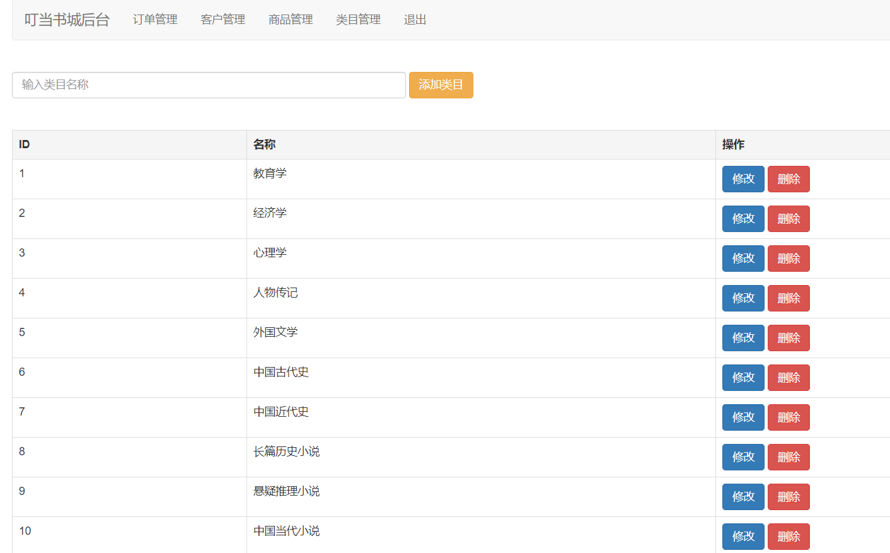The image size is (890, 553).
Task: Open the 订单管理 menu item
Action: click(x=155, y=20)
